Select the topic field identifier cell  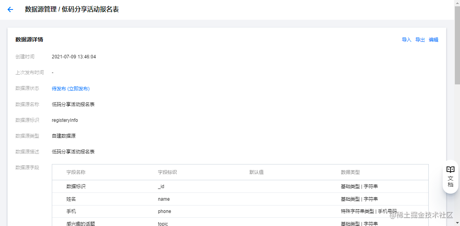click(x=163, y=224)
